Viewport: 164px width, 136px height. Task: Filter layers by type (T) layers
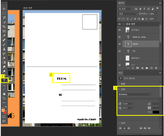(x=144, y=9)
